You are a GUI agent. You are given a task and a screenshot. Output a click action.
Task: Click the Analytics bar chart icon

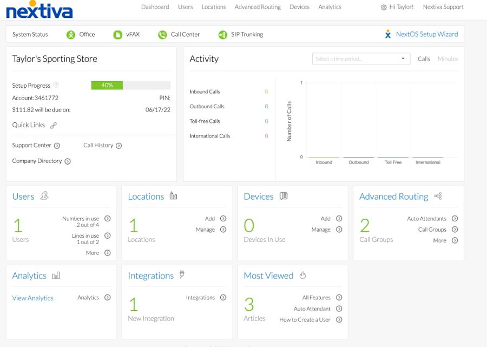(x=56, y=275)
